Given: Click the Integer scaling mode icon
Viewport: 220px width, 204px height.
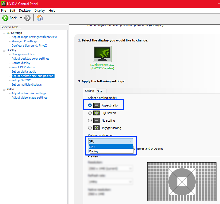Looking at the screenshot, I should tap(96, 128).
